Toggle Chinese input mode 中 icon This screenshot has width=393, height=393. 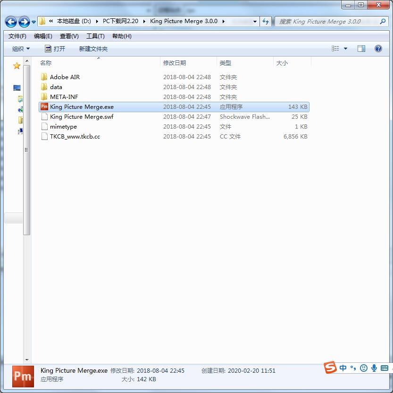[343, 368]
